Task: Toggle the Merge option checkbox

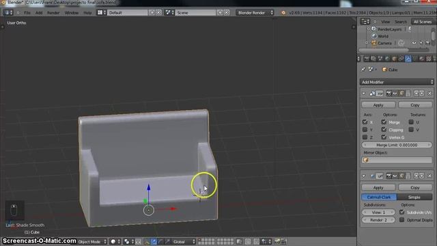Action: 384,122
